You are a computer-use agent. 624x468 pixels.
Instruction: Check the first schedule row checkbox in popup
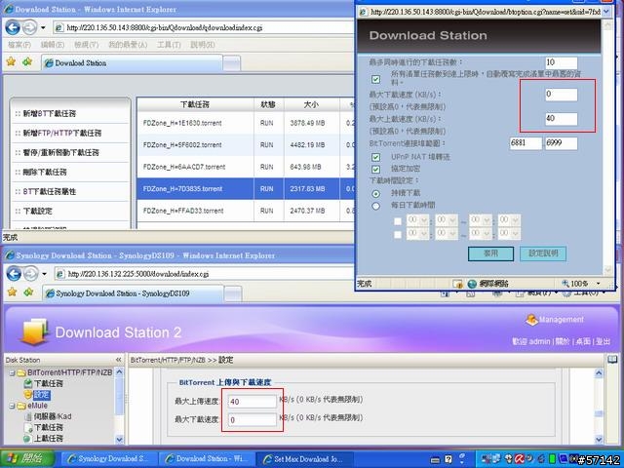coord(397,221)
